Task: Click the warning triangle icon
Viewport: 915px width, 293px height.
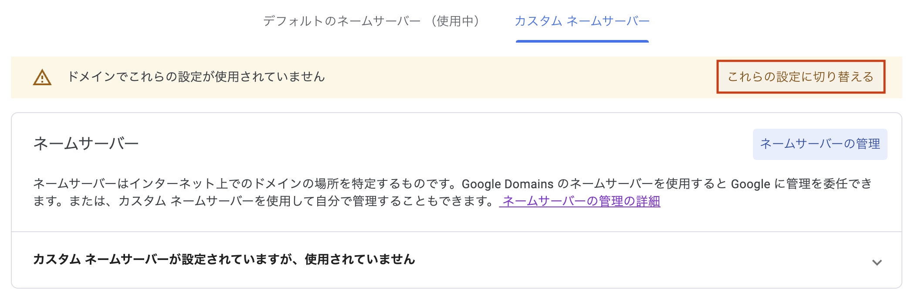Action: (x=42, y=78)
